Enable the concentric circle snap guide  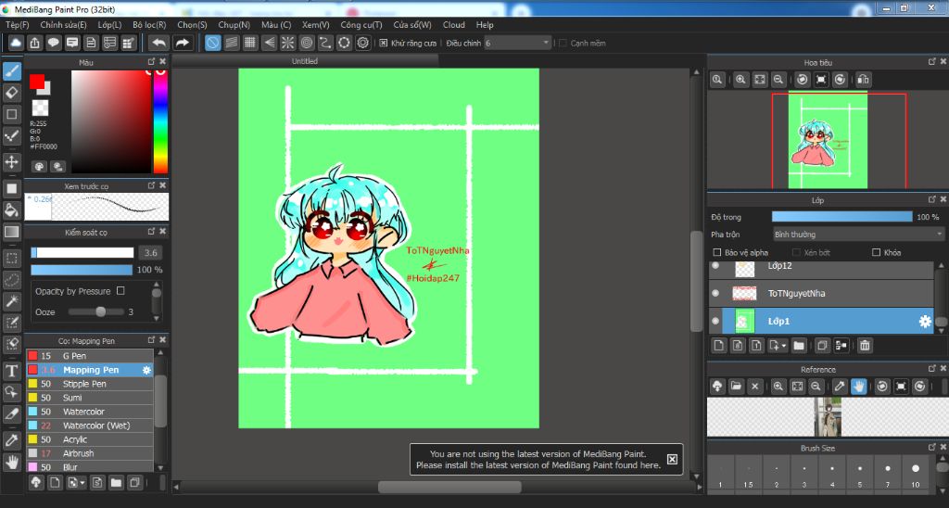point(307,43)
